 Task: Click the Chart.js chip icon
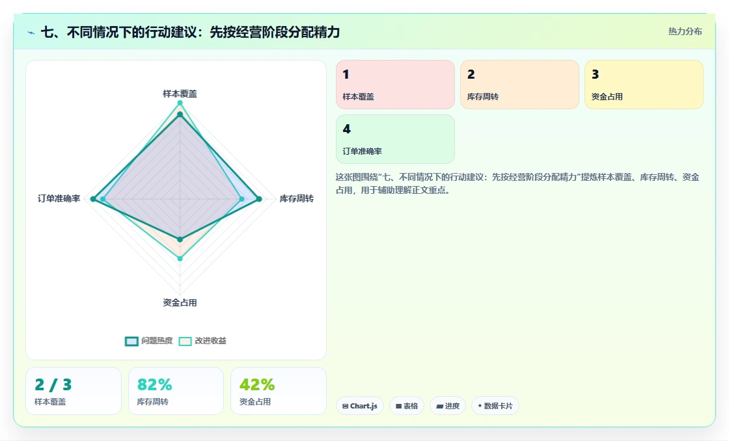click(x=345, y=406)
